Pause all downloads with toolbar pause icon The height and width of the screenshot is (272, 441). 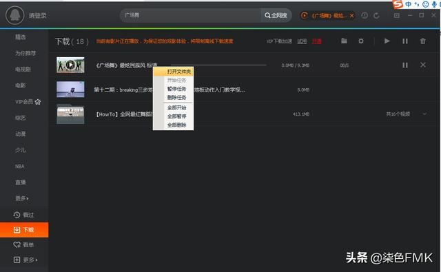coord(405,41)
